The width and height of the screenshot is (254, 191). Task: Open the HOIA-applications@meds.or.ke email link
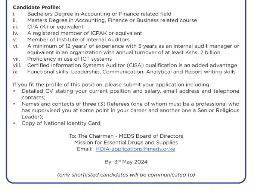pos(135,149)
